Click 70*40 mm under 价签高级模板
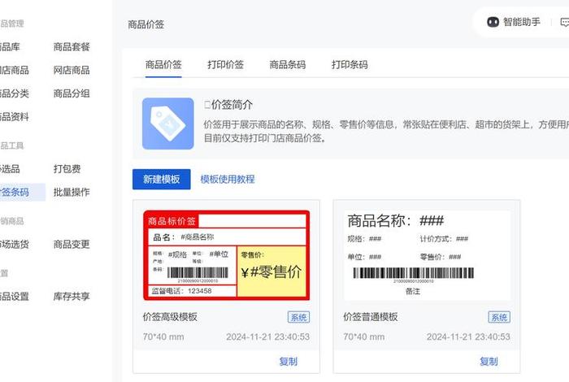The width and height of the screenshot is (569, 382). point(163,336)
